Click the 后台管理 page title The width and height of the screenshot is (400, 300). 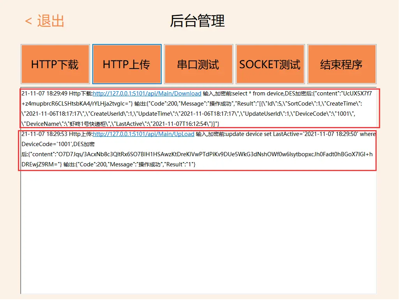197,21
